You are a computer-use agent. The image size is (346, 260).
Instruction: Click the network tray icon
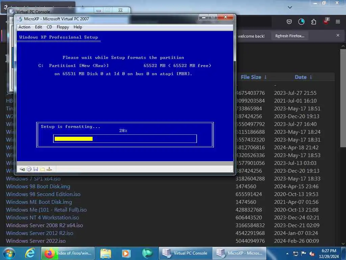tap(295, 254)
